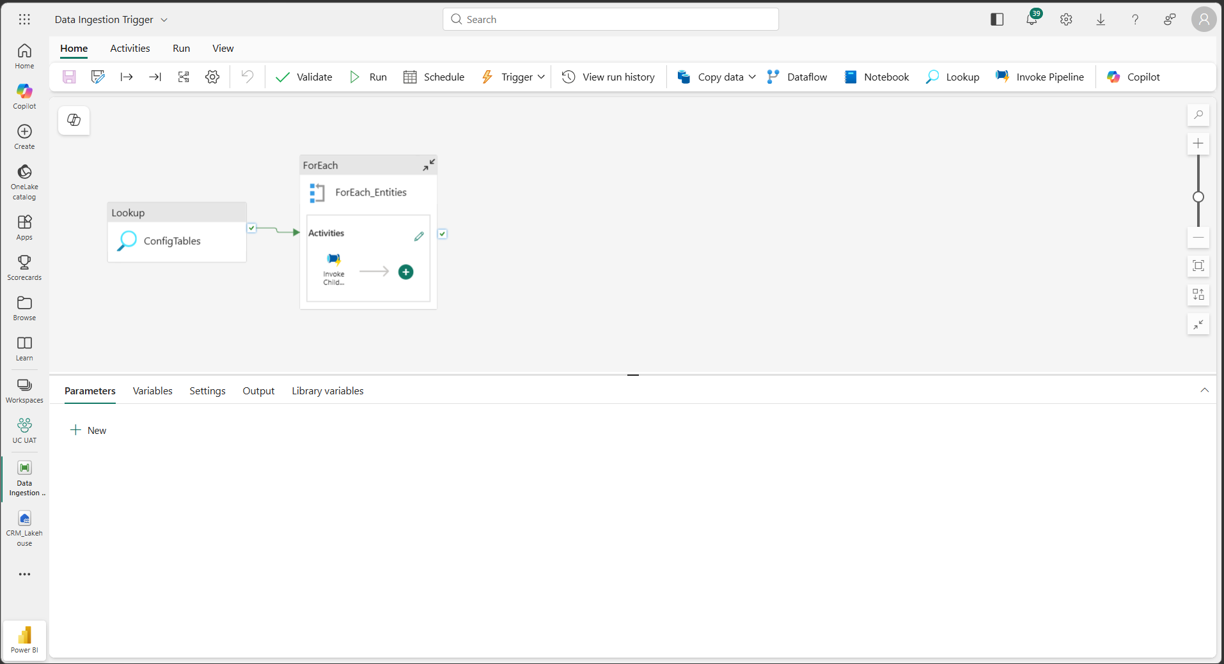The width and height of the screenshot is (1224, 664).
Task: Add a Notebook activity
Action: point(877,77)
